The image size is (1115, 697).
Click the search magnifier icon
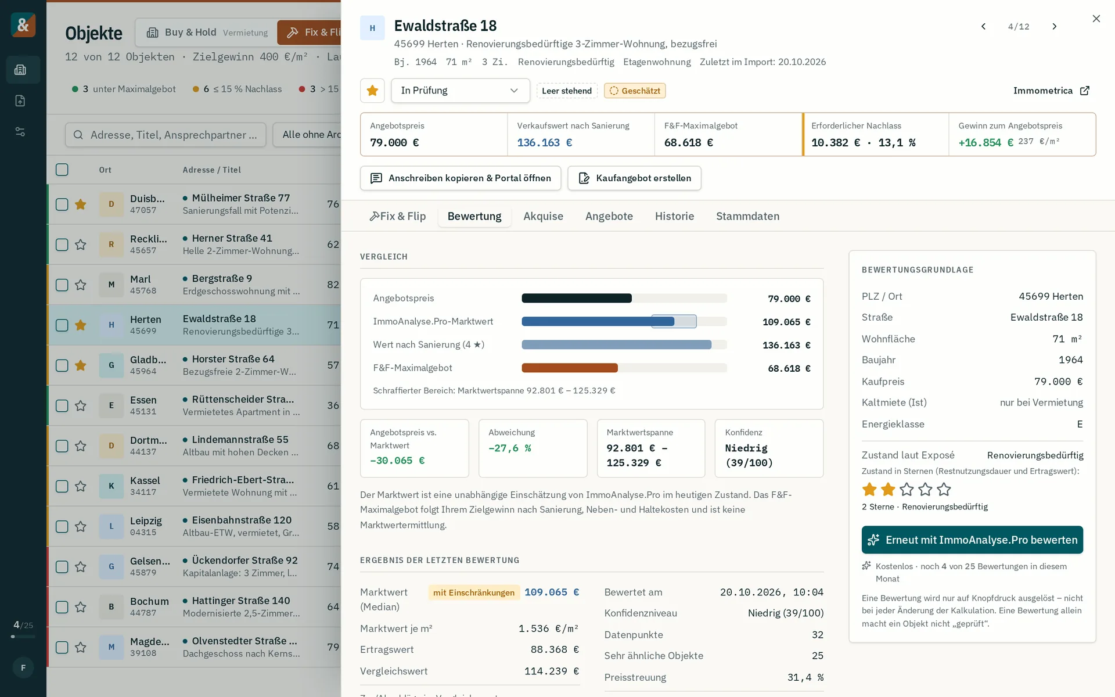pyautogui.click(x=78, y=135)
